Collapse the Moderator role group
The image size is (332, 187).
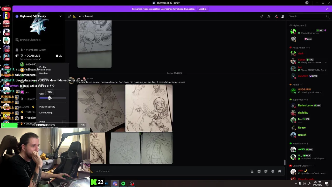click(299, 144)
